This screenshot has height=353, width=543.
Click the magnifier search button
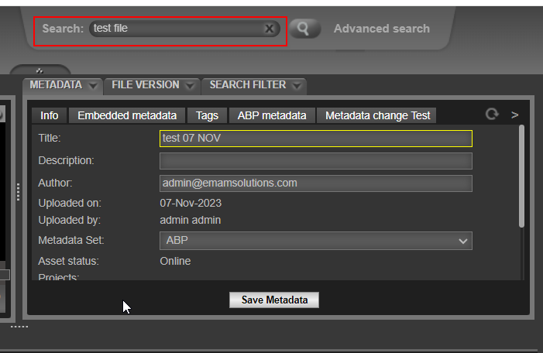[304, 29]
